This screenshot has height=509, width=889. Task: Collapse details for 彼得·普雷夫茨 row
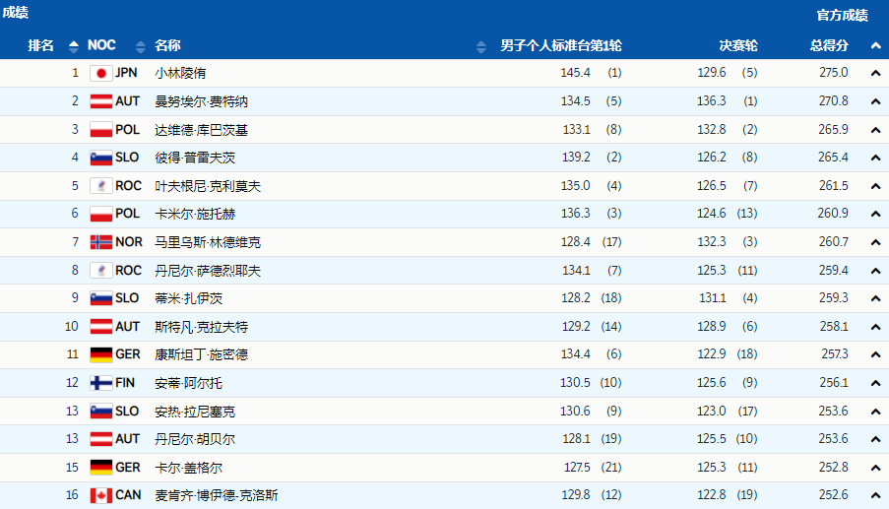[x=875, y=158]
